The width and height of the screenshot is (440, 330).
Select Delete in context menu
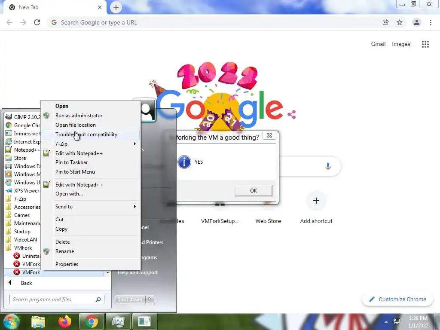click(x=91, y=241)
